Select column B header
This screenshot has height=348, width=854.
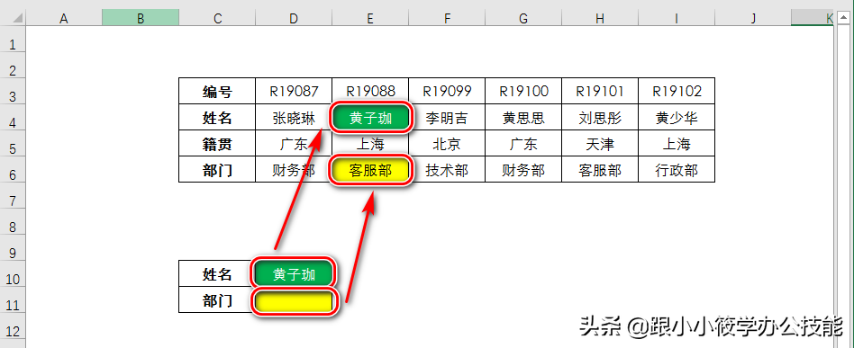[141, 18]
